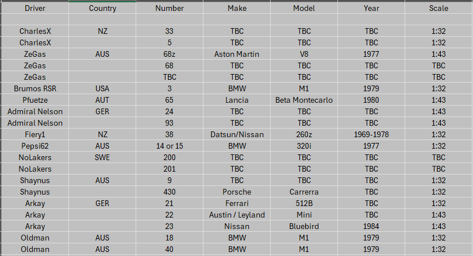
Task: Select the Porsche make cell
Action: coord(237,192)
